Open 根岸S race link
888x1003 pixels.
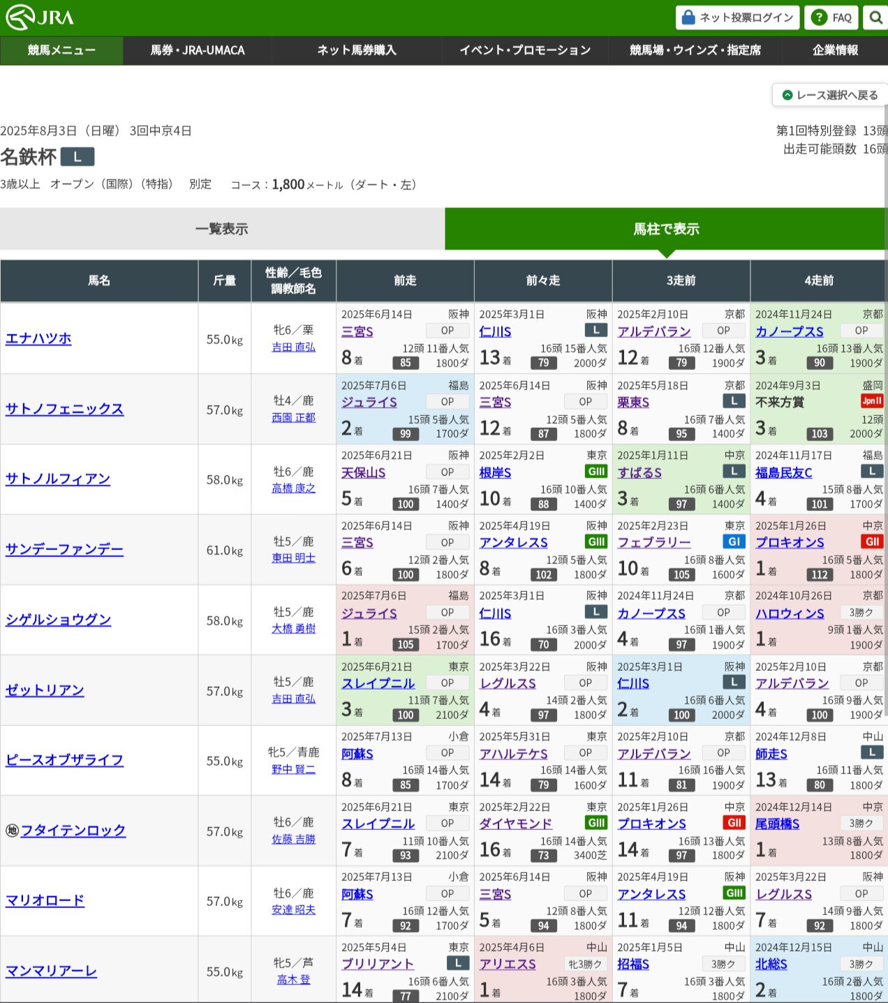[x=495, y=473]
